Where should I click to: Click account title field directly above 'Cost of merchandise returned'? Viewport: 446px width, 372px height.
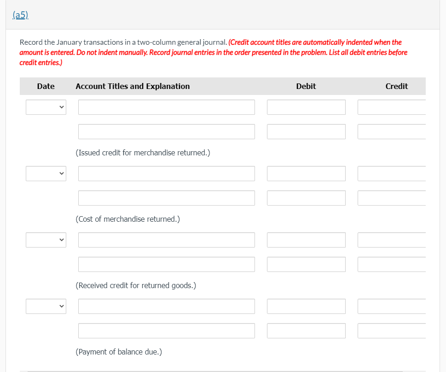167,198
